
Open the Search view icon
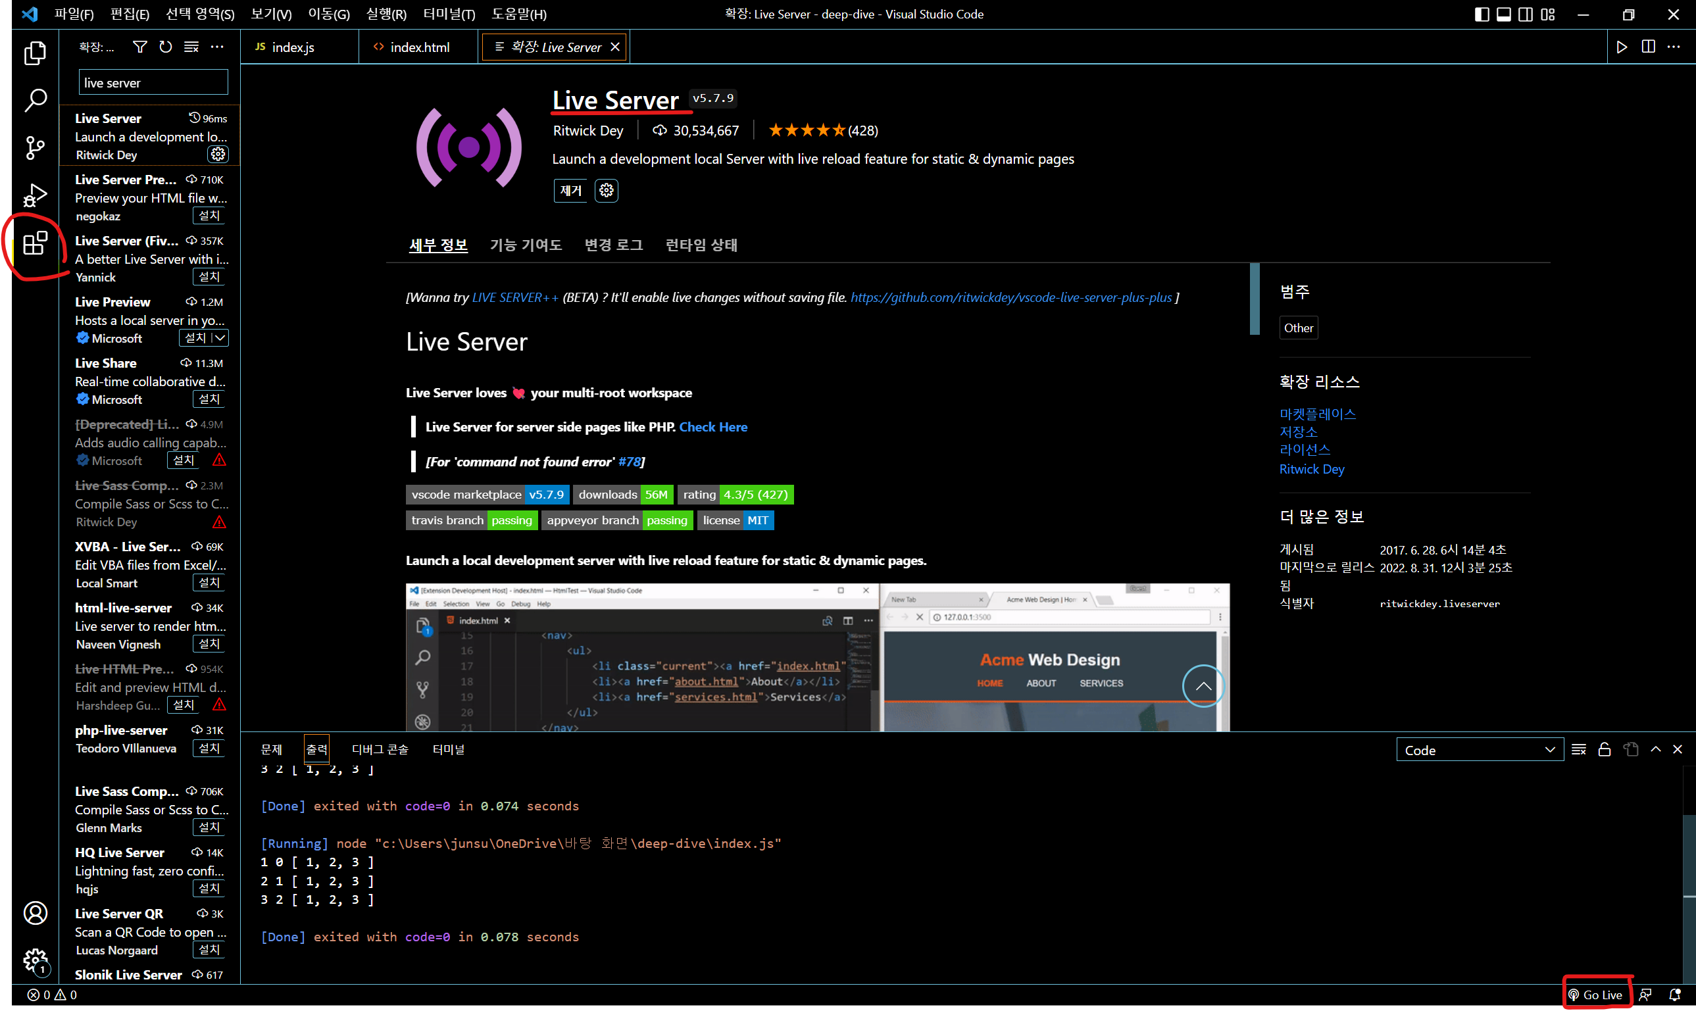(x=35, y=100)
